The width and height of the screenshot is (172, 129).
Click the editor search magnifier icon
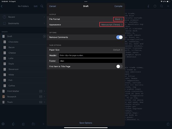click(161, 6)
